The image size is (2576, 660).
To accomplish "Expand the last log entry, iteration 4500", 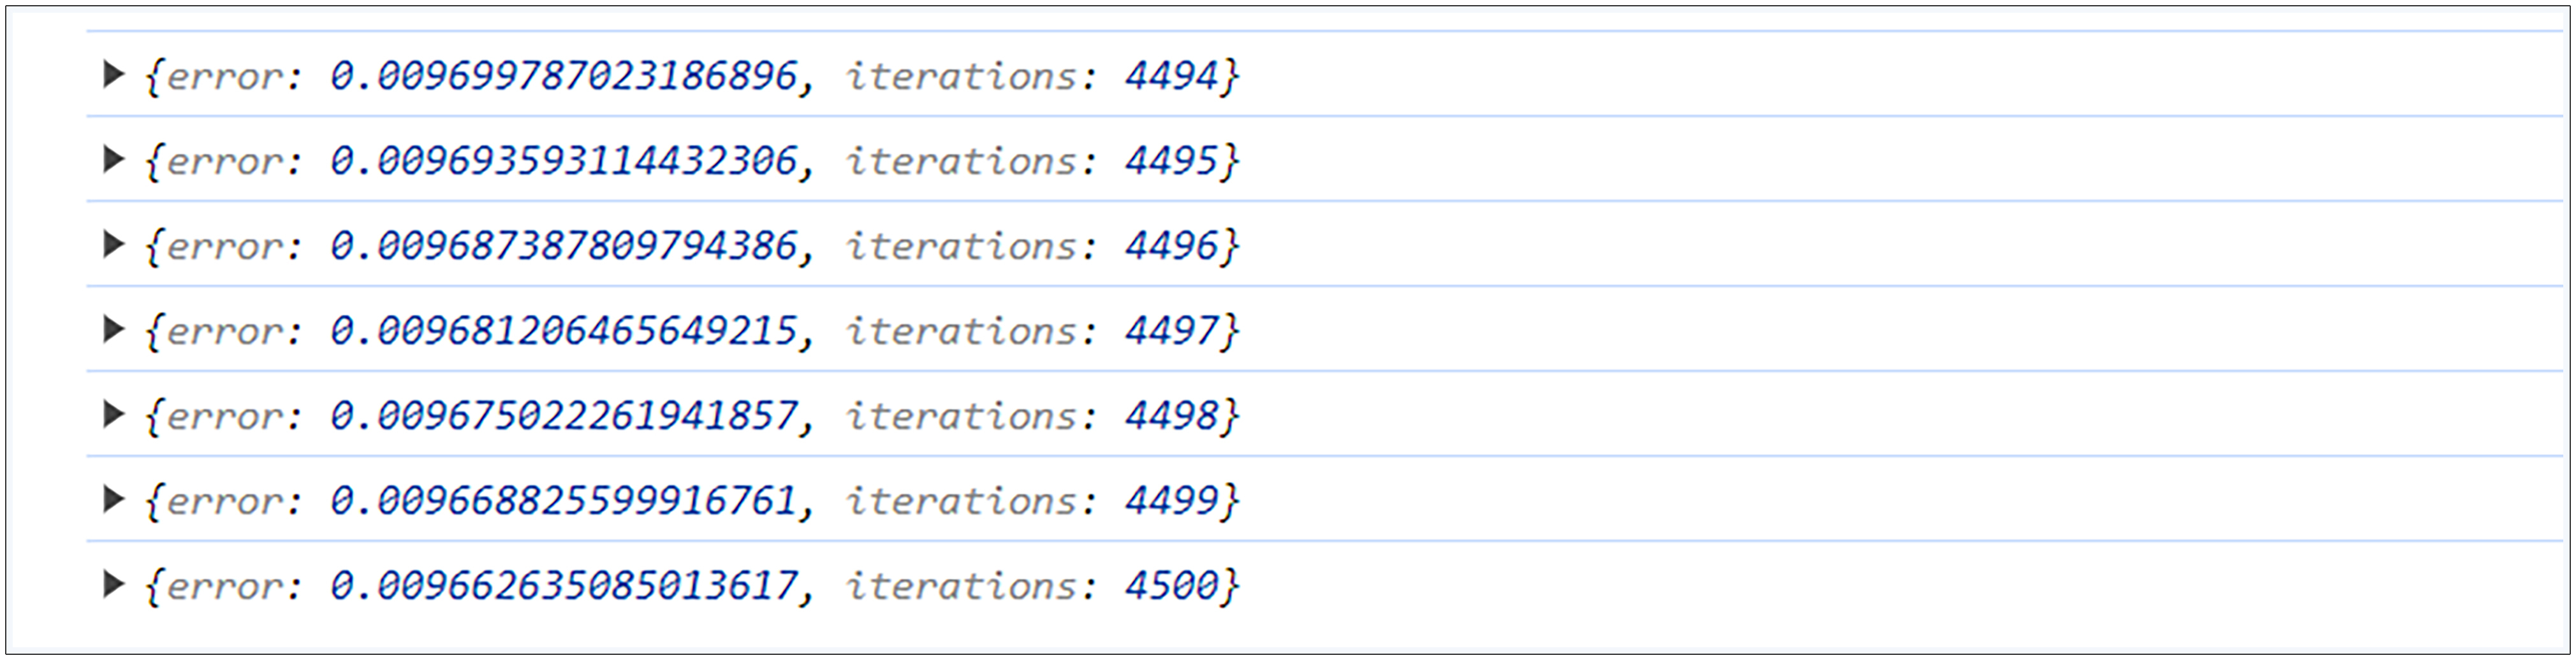I will tap(113, 583).
